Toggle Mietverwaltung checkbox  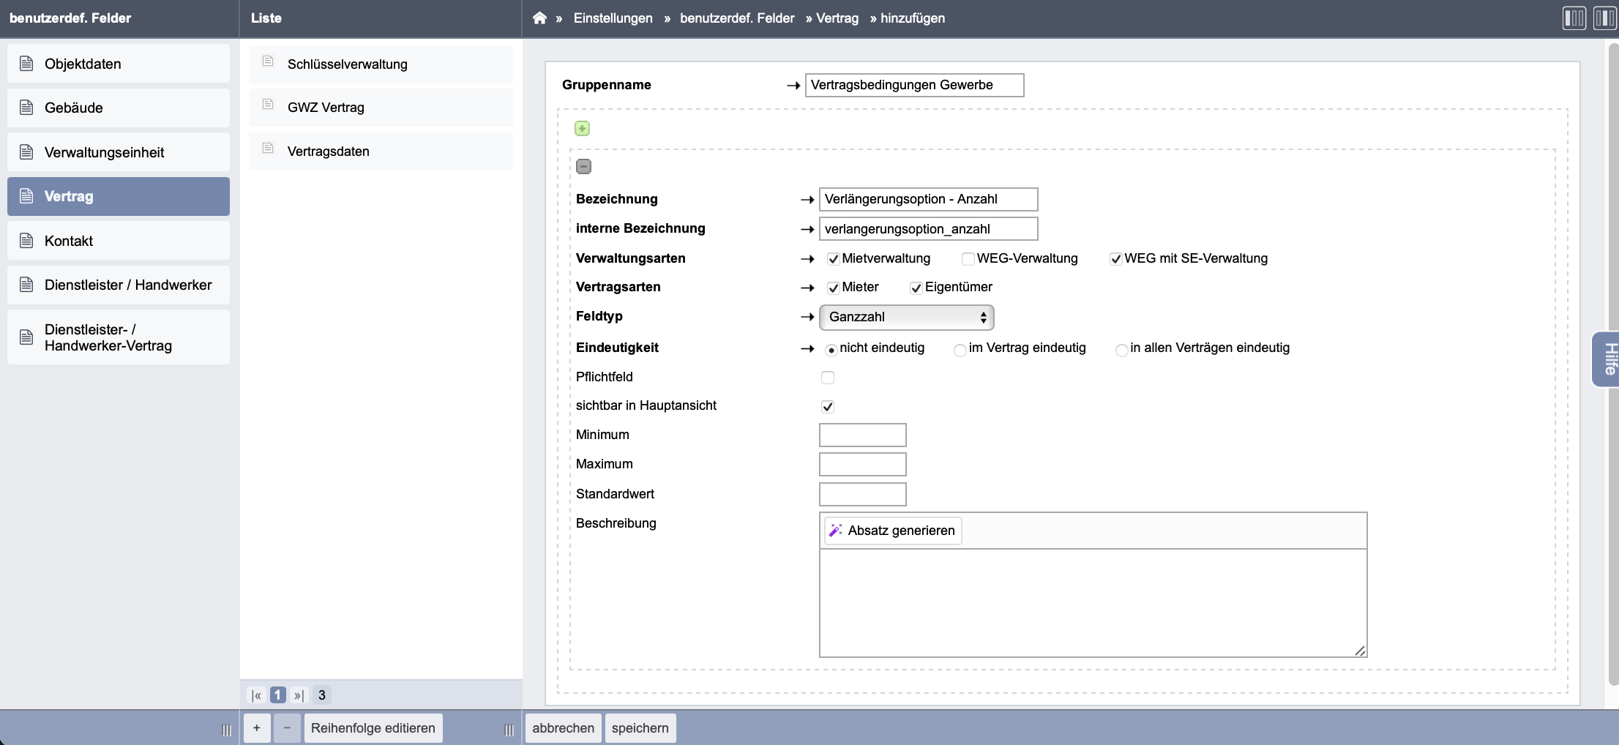(833, 259)
